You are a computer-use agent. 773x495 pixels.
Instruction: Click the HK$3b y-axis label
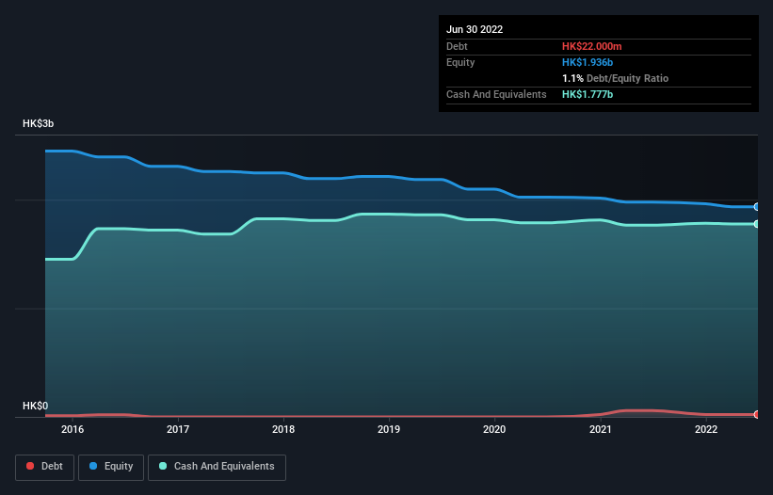point(38,123)
